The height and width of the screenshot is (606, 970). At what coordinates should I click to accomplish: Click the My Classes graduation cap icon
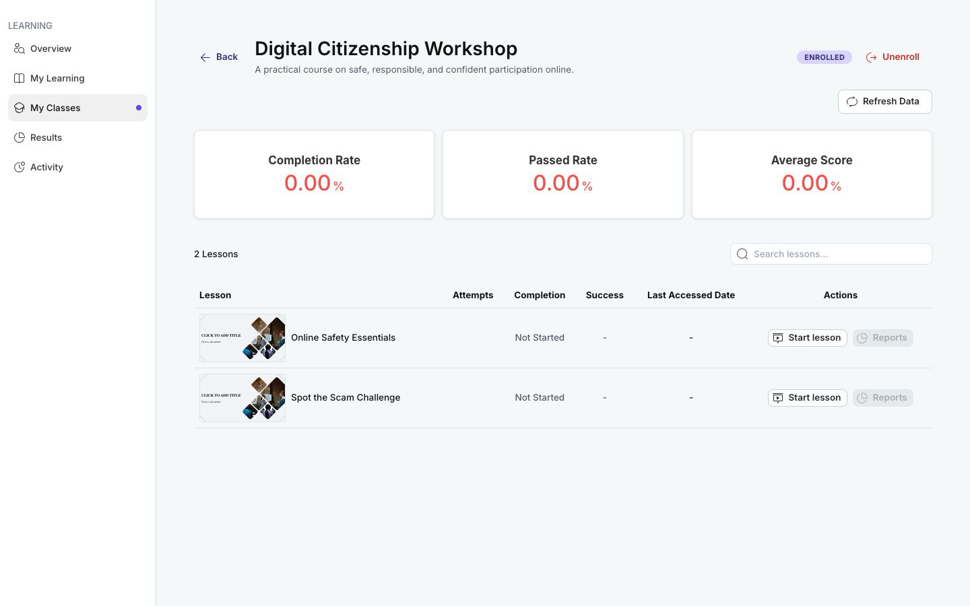click(20, 108)
